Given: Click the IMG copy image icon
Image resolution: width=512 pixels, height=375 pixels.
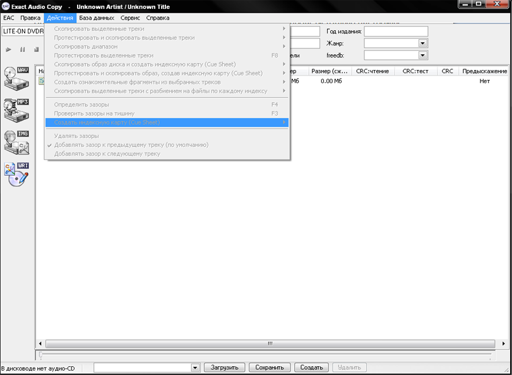Looking at the screenshot, I should [x=16, y=142].
